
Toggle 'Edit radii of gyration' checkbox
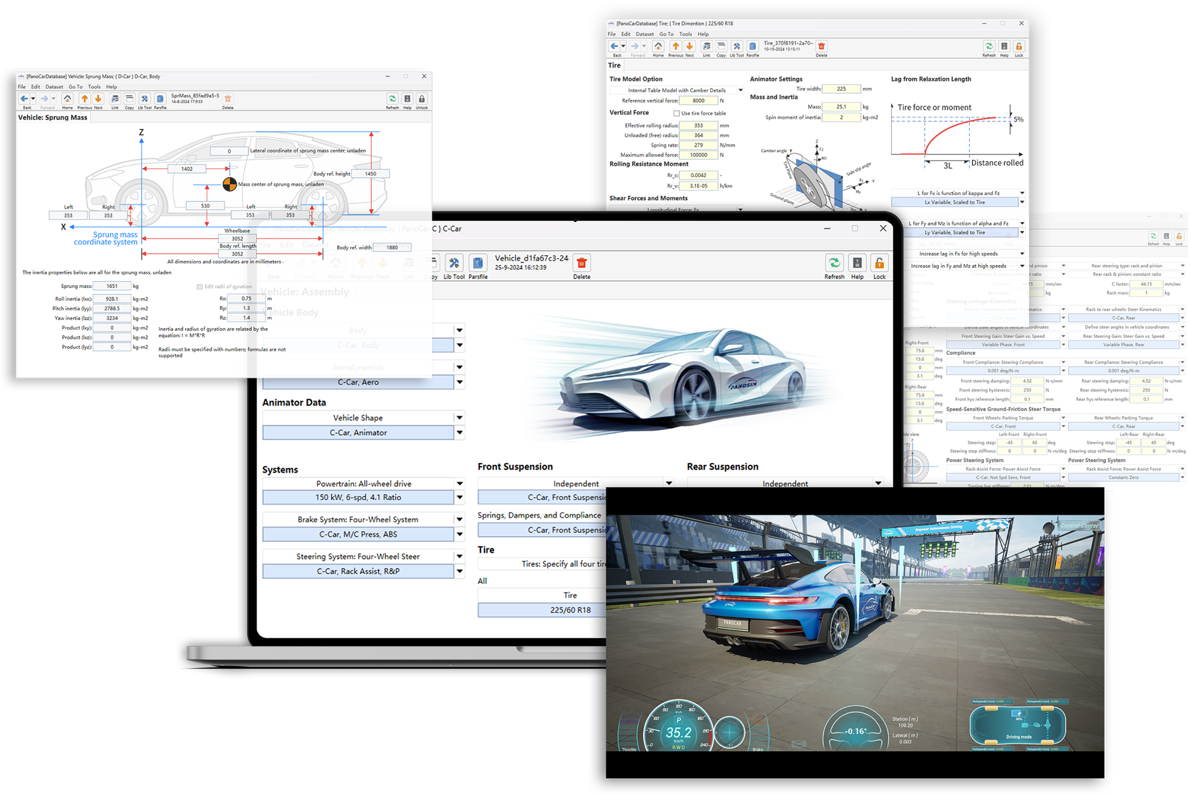click(200, 287)
